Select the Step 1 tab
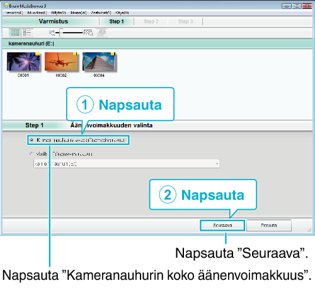This screenshot has height=288, width=315. (117, 21)
